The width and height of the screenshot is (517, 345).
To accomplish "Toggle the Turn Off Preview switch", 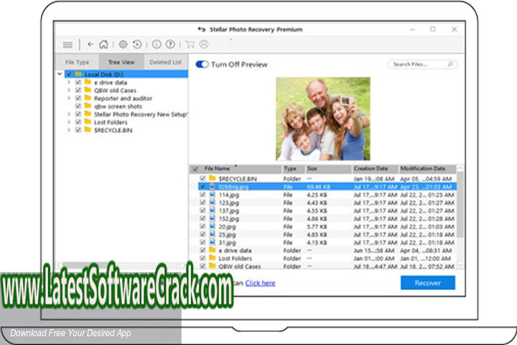I will tap(202, 65).
